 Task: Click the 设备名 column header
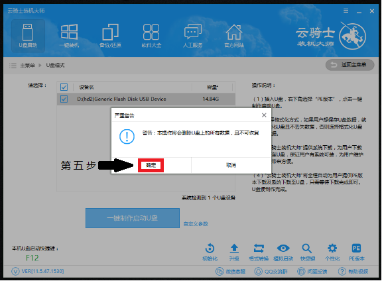tap(86, 87)
